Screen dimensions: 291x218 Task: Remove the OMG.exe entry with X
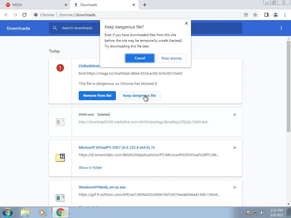click(234, 115)
